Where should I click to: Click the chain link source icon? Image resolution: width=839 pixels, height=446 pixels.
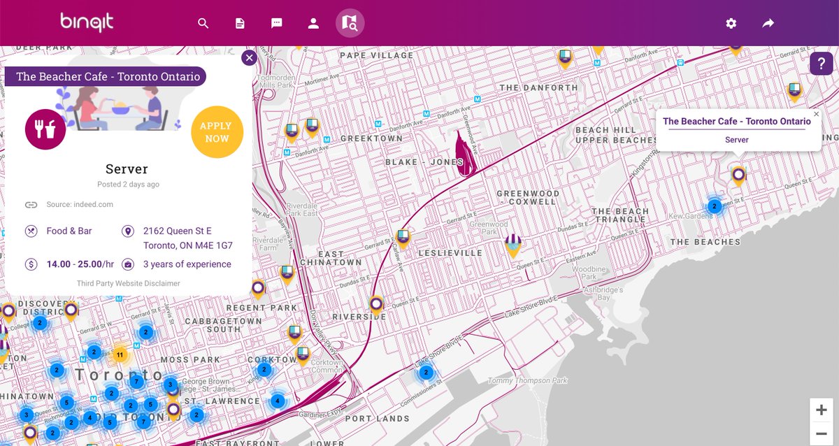(31, 205)
